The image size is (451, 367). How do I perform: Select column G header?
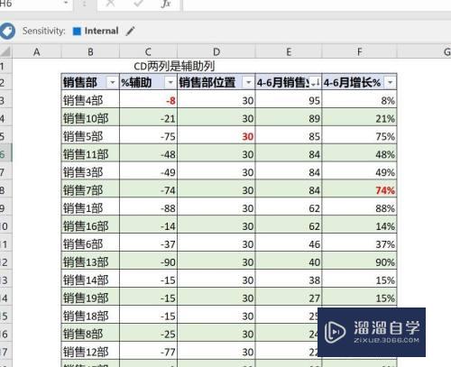point(424,51)
